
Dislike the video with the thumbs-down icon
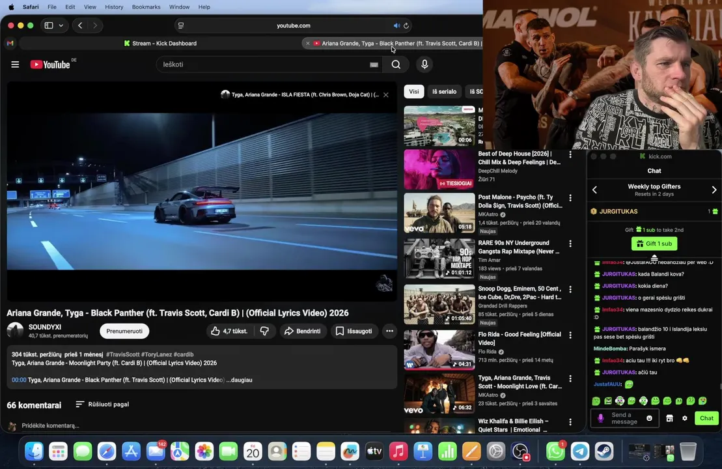[x=264, y=331]
